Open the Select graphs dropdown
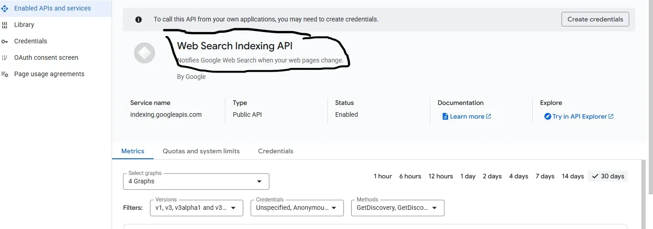Screen dimensions: 653x229 (x=196, y=181)
